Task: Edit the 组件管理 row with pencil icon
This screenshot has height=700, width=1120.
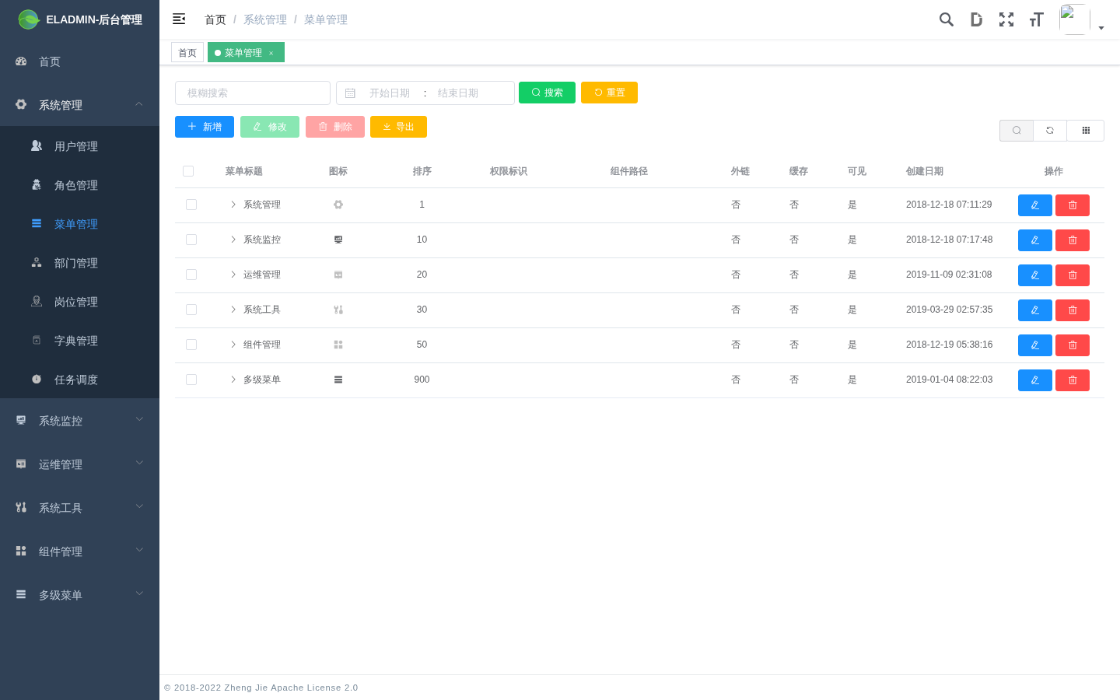Action: pos(1035,345)
